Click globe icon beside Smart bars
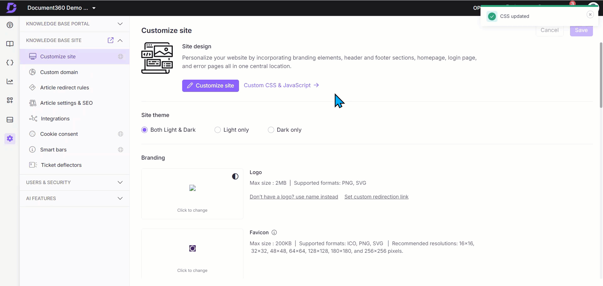Image resolution: width=603 pixels, height=286 pixels. click(121, 150)
